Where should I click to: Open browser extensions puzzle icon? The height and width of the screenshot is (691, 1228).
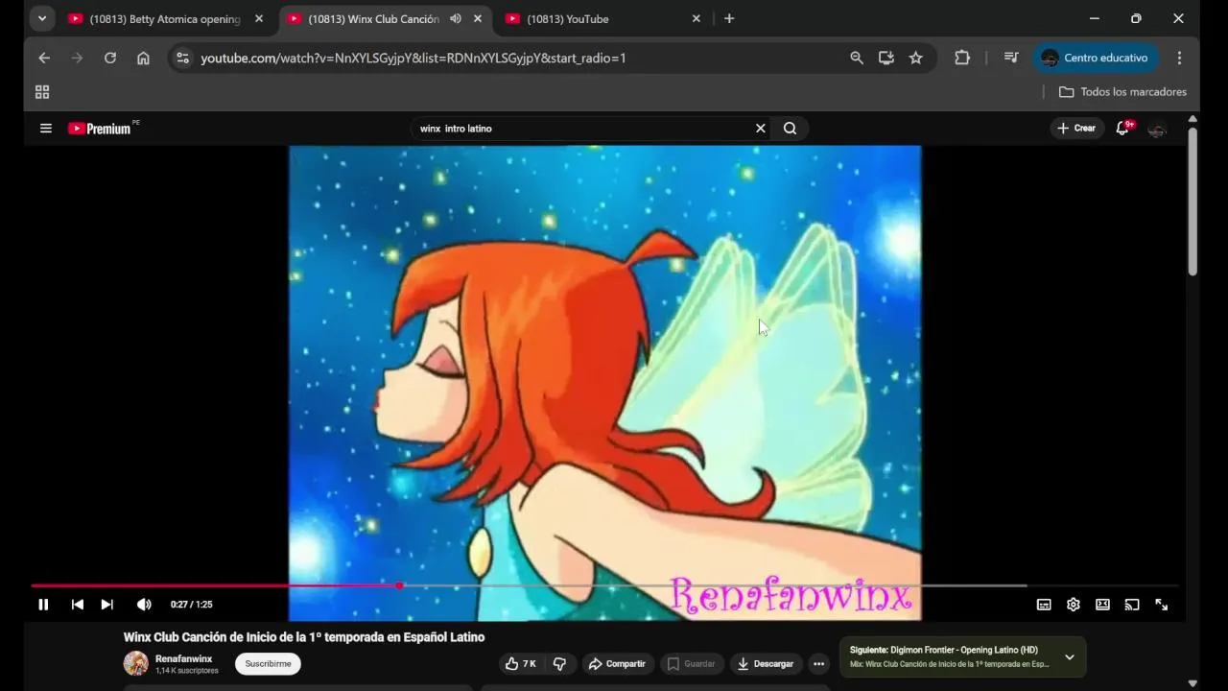(962, 59)
